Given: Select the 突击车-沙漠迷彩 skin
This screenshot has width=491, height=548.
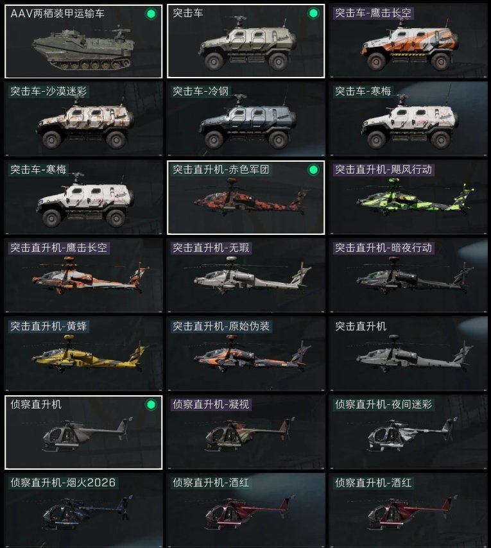Looking at the screenshot, I should (83, 119).
